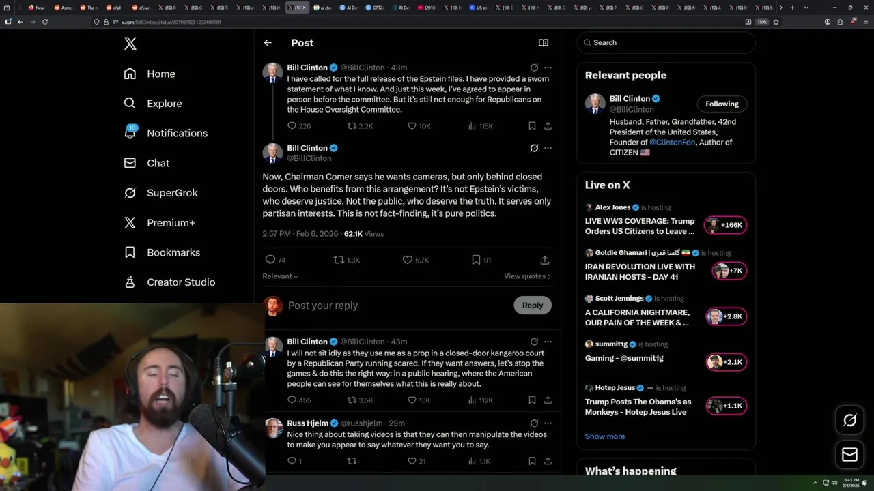Image resolution: width=874 pixels, height=491 pixels.
Task: Open a new browser tab plus button
Action: click(792, 8)
